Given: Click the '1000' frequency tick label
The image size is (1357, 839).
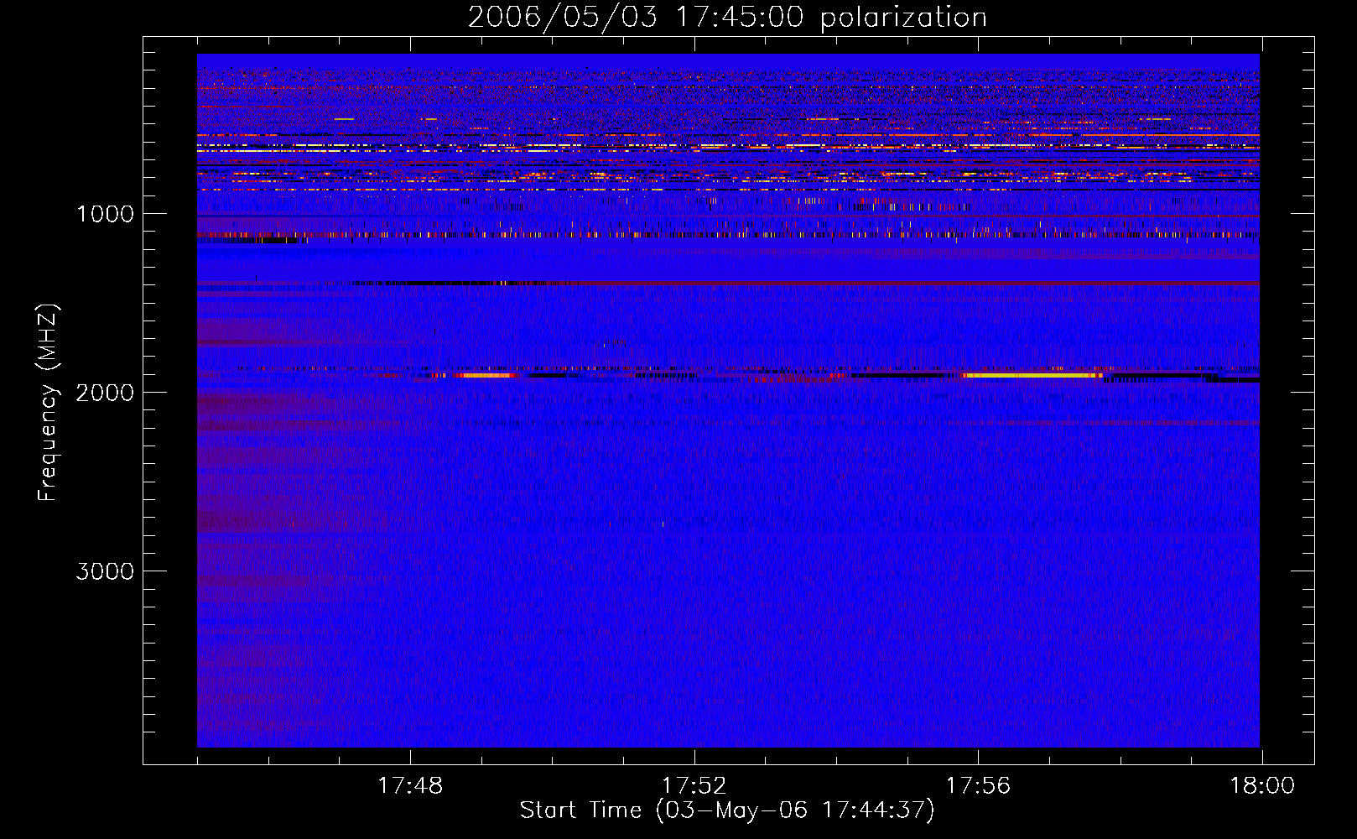Looking at the screenshot, I should point(106,214).
